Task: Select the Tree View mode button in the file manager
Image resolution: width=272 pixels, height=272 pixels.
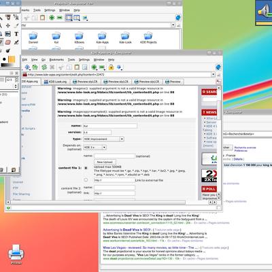Action: point(77,18)
